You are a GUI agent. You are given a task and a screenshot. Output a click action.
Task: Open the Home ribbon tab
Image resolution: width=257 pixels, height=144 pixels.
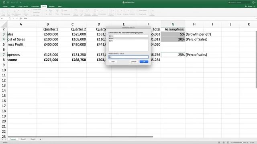click(x=5, y=6)
